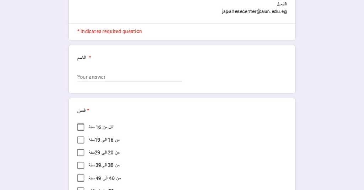This screenshot has width=364, height=190.
Task: Tick the 16 to 19 years checkbox
Action: click(81, 140)
